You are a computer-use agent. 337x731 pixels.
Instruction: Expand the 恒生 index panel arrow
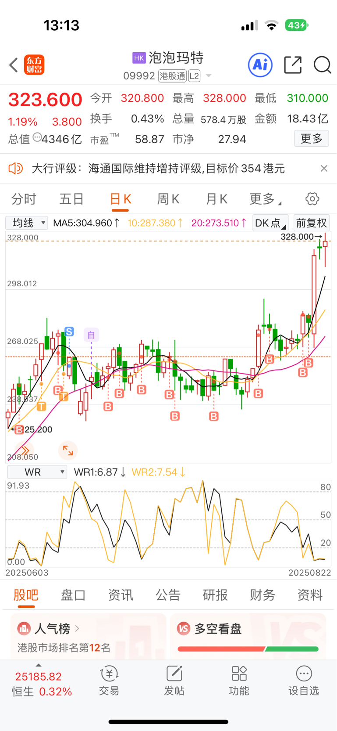[39, 665]
